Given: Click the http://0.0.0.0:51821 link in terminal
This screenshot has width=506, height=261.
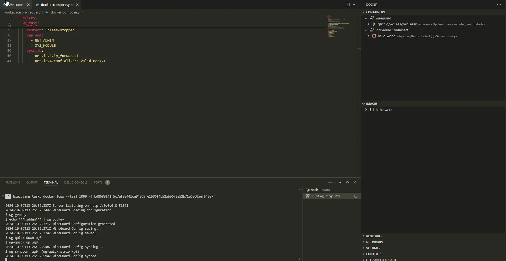Looking at the screenshot, I should 109,205.
